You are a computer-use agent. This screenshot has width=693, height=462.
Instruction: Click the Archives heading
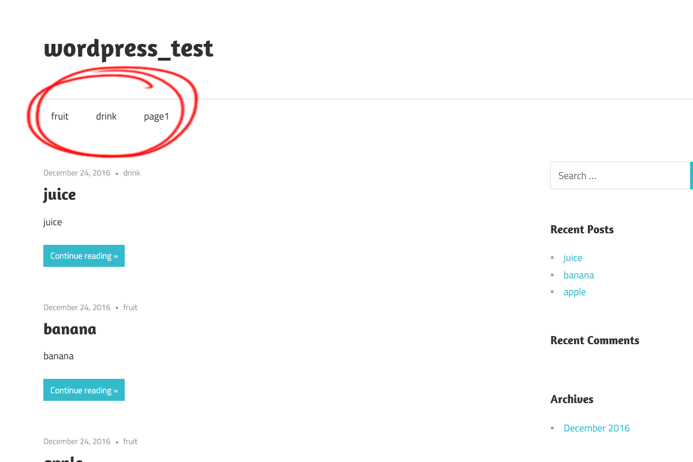(572, 399)
